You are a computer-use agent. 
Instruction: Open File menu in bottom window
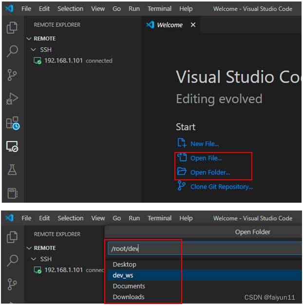(x=26, y=218)
